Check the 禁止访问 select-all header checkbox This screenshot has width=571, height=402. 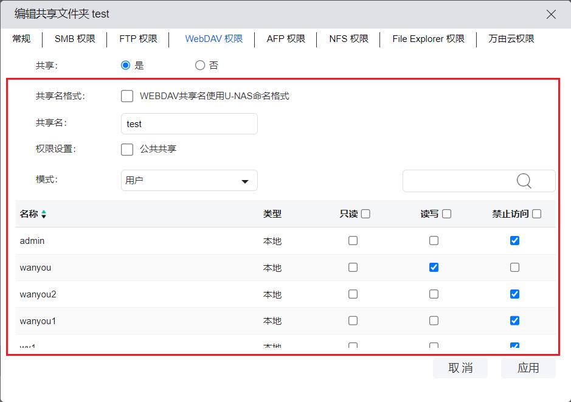[x=536, y=214]
